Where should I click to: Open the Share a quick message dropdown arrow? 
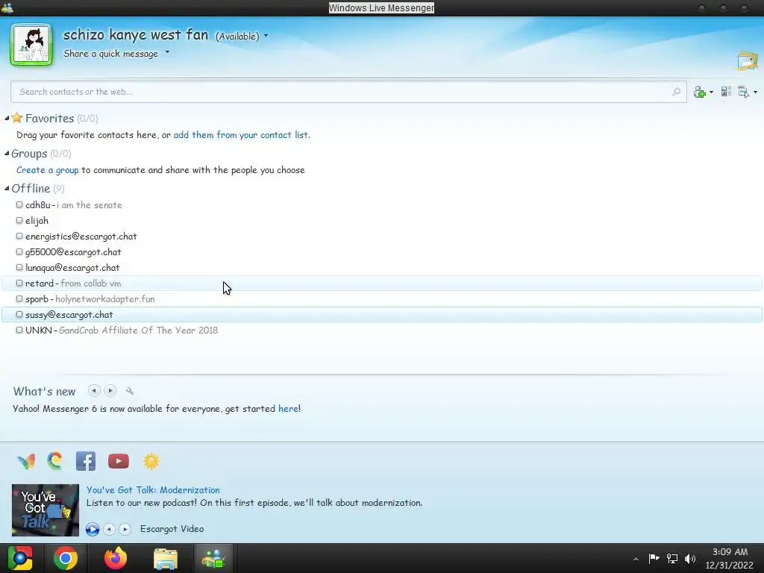click(x=167, y=52)
